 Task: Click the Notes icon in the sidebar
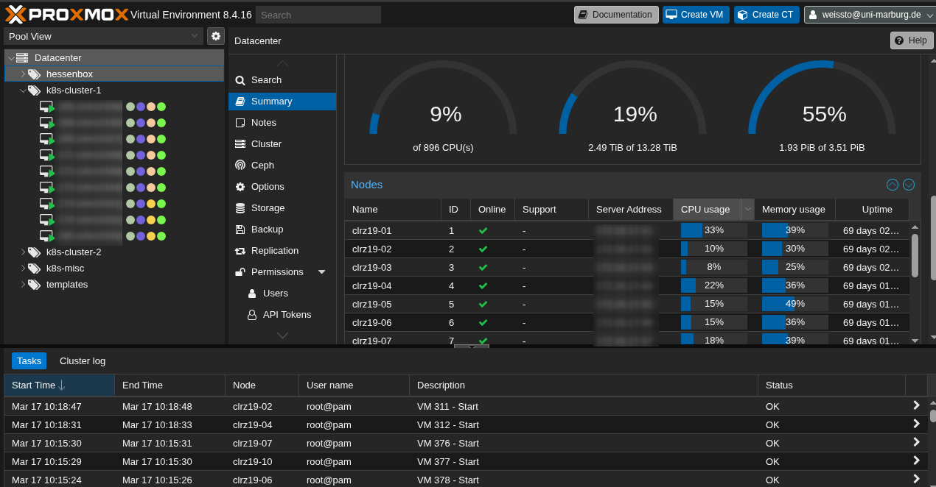240,123
